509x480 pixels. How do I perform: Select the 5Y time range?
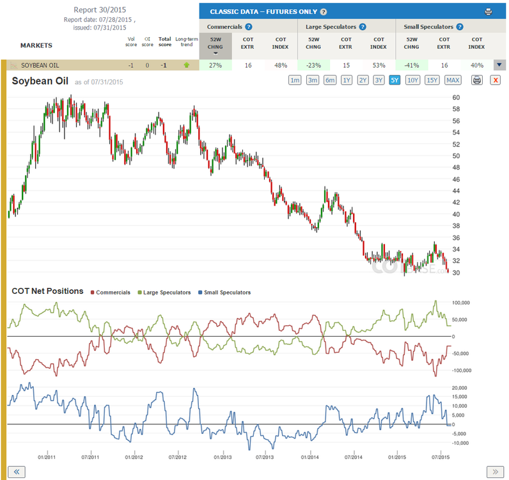(x=395, y=80)
